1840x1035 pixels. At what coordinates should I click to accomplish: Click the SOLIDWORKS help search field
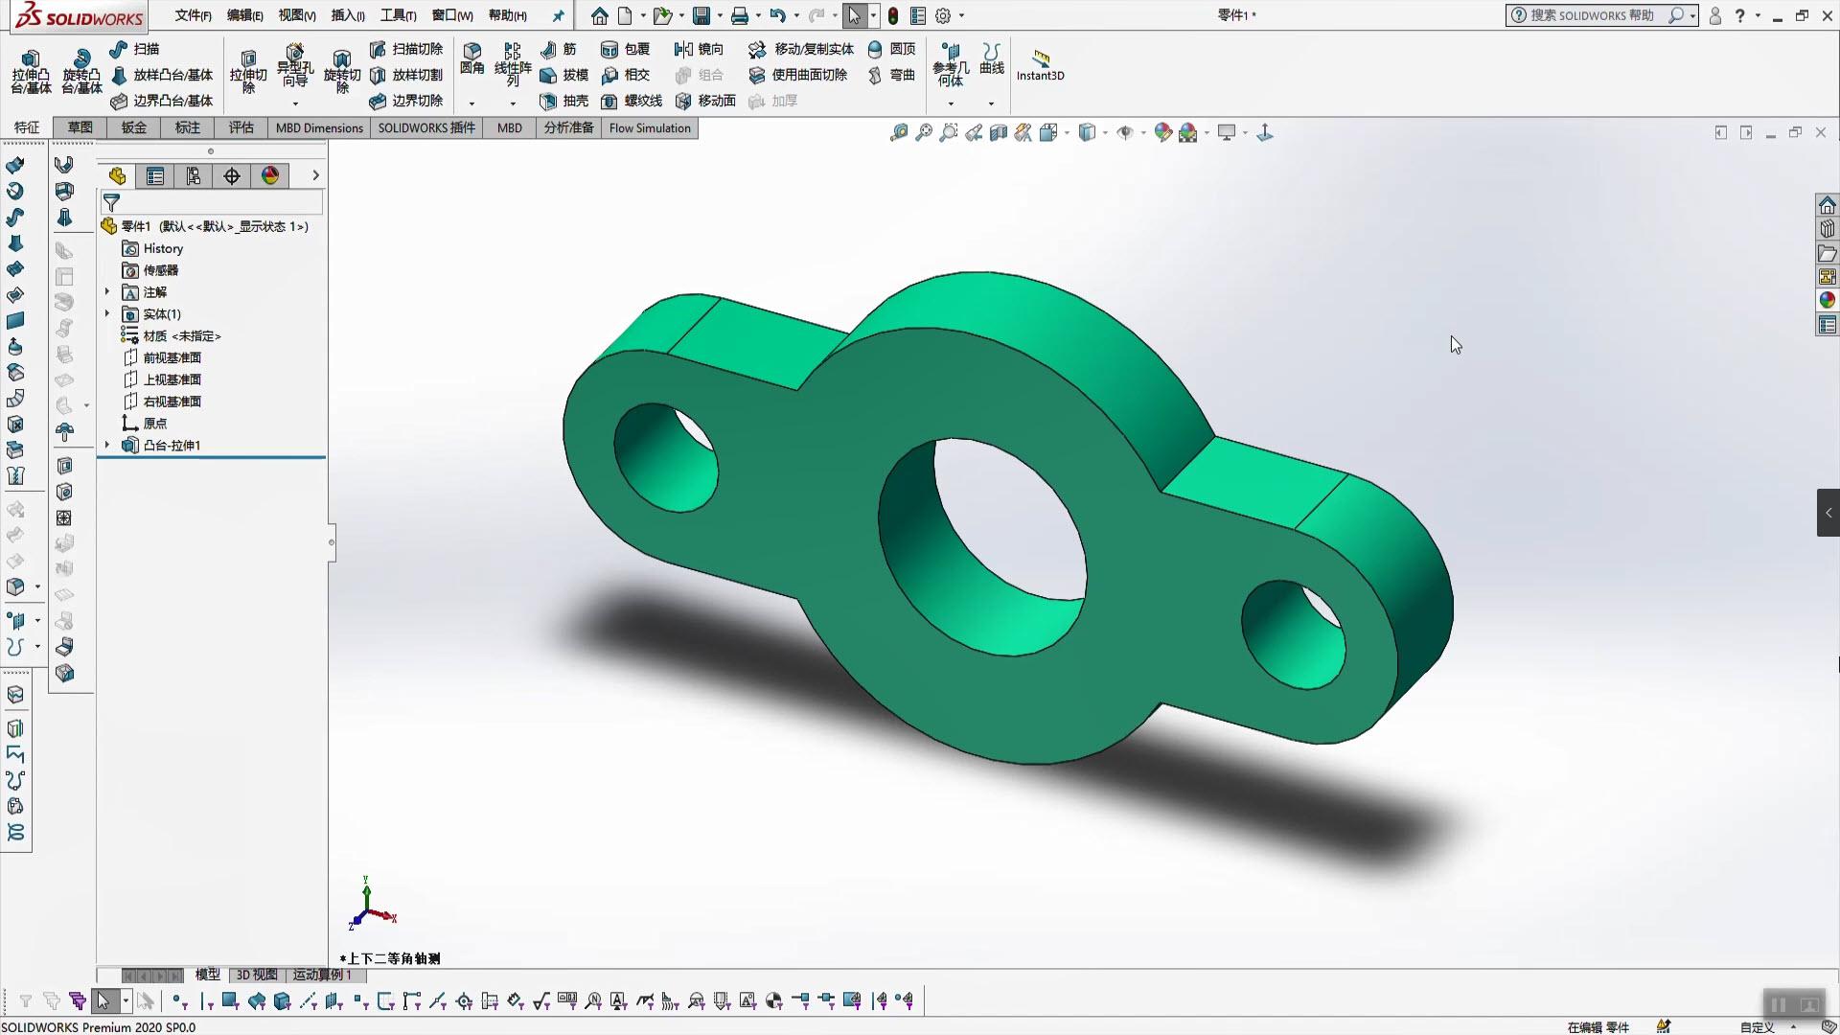(1591, 15)
